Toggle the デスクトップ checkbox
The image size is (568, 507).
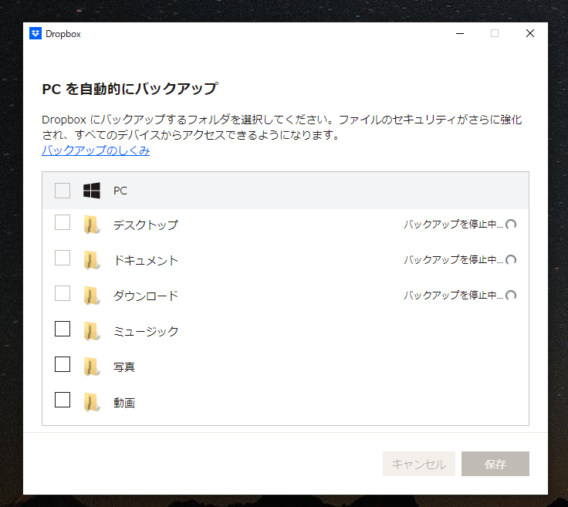point(63,223)
